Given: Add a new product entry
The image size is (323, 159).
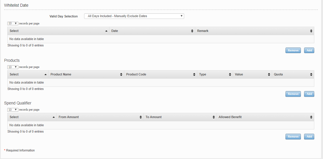Looking at the screenshot, I should click(x=309, y=94).
